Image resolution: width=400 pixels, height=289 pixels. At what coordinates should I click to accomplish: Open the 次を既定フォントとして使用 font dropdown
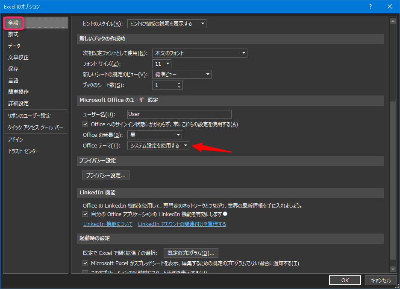click(x=200, y=53)
